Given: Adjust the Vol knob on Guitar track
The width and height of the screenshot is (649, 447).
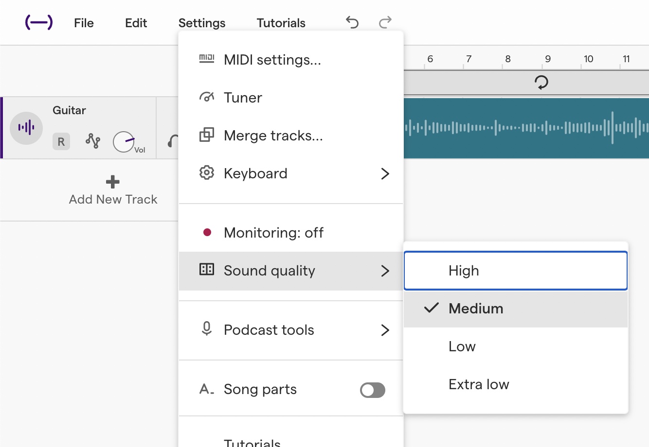Looking at the screenshot, I should [125, 141].
